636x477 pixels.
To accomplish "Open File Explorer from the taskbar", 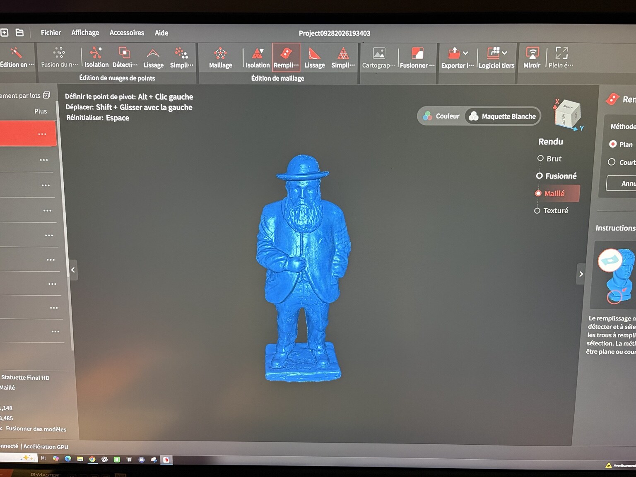I will pyautogui.click(x=80, y=459).
